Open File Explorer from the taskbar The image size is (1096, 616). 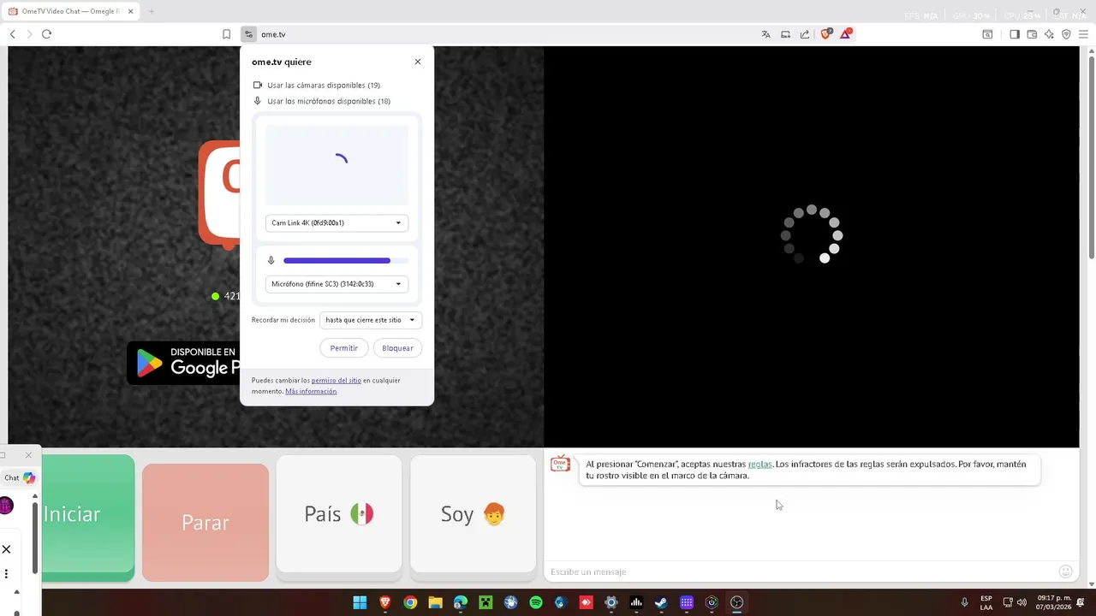click(435, 602)
